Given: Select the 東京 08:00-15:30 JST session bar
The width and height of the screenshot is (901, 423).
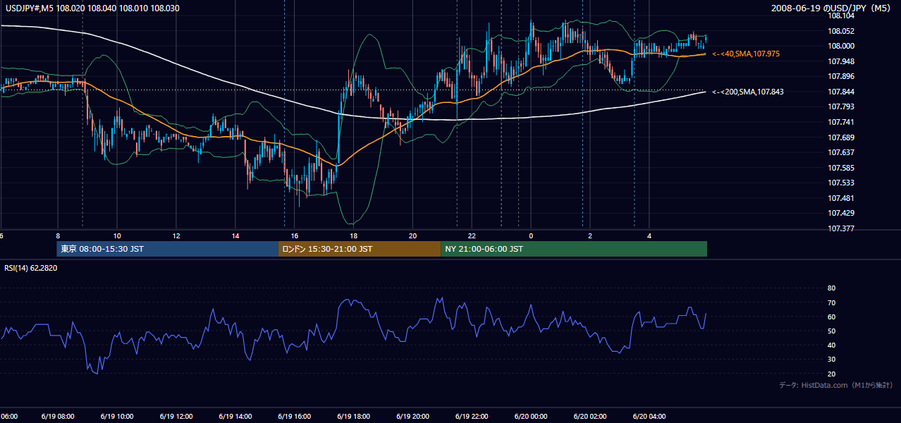Looking at the screenshot, I should point(168,249).
